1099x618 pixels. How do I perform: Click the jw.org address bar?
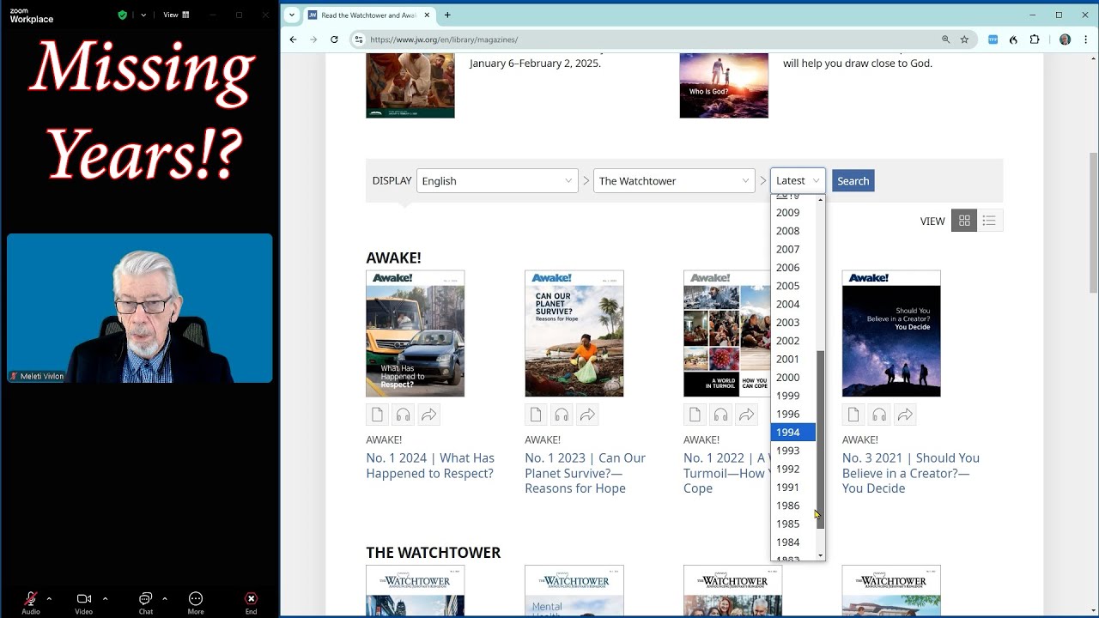[653, 39]
